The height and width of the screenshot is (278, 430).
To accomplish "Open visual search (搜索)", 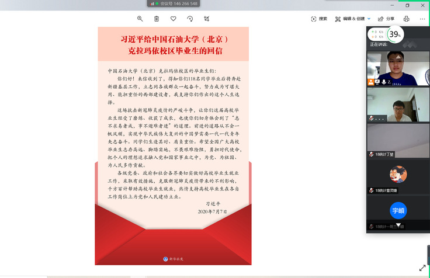I will tap(319, 19).
